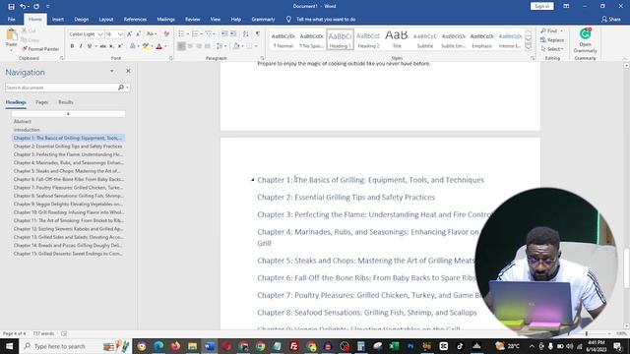Screen dimensions: 630x354
Task: Switch to the Layout ribbon tab
Action: 106,20
